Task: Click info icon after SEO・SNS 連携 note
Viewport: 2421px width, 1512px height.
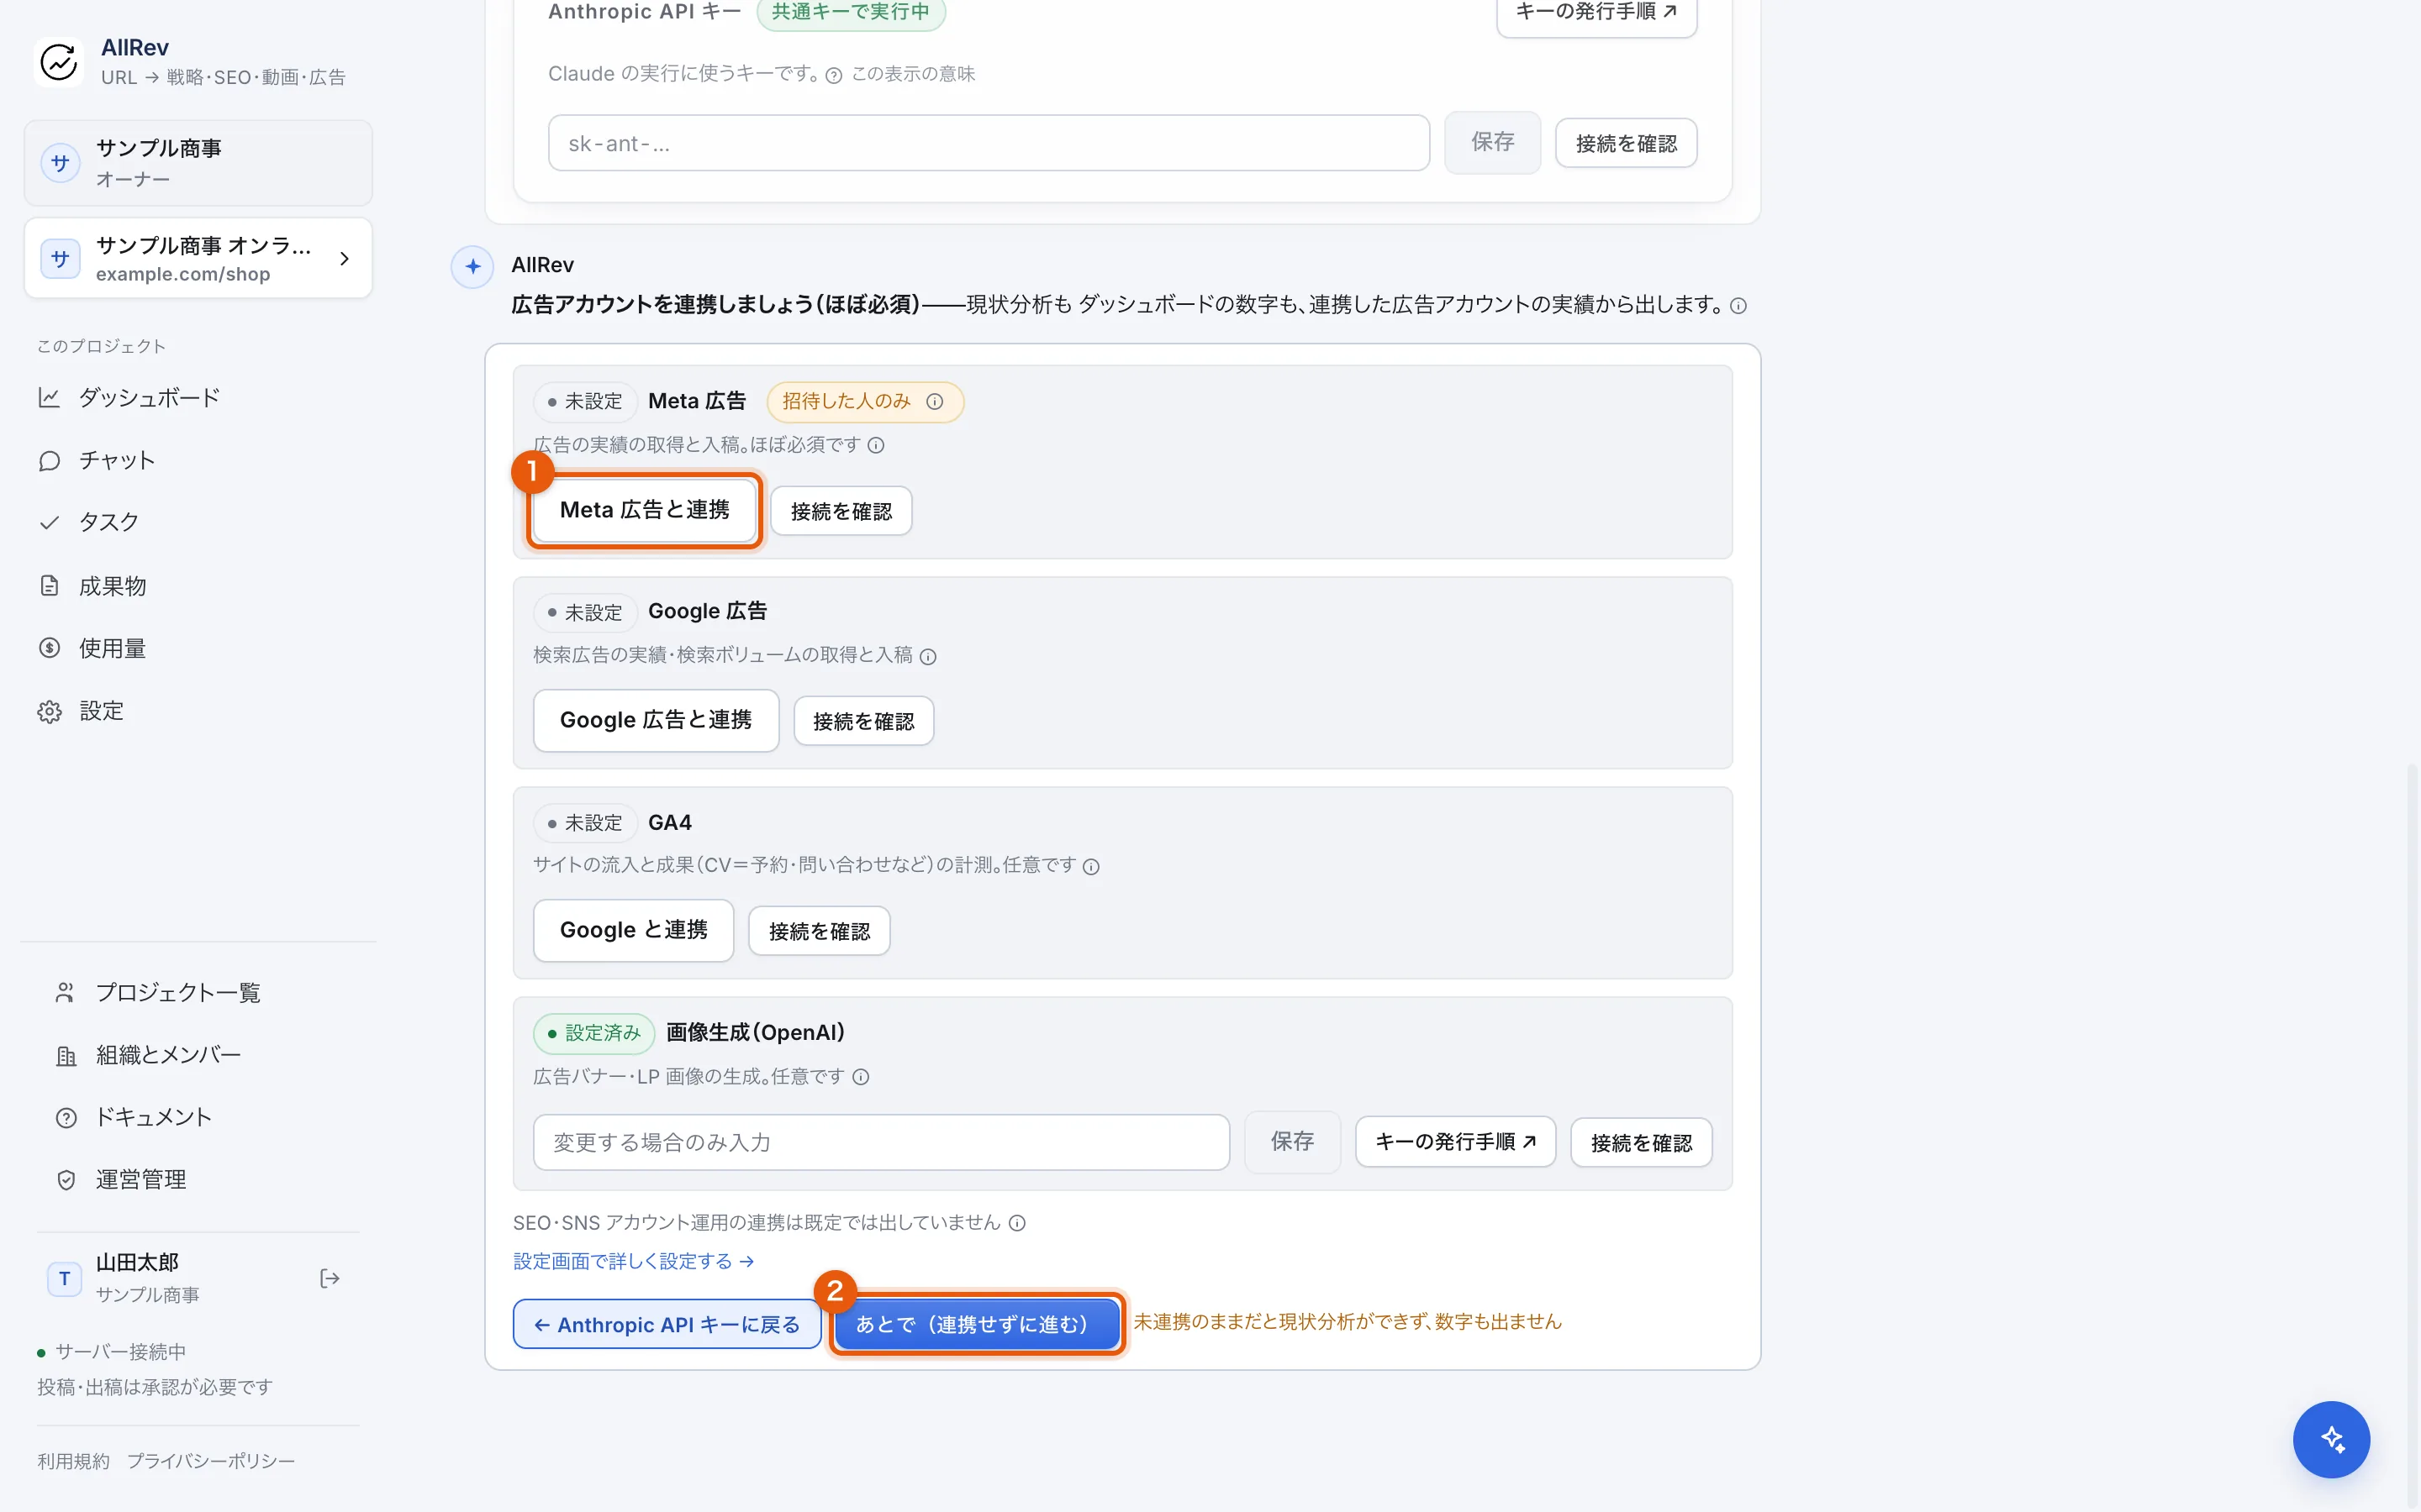Action: pos(1017,1223)
